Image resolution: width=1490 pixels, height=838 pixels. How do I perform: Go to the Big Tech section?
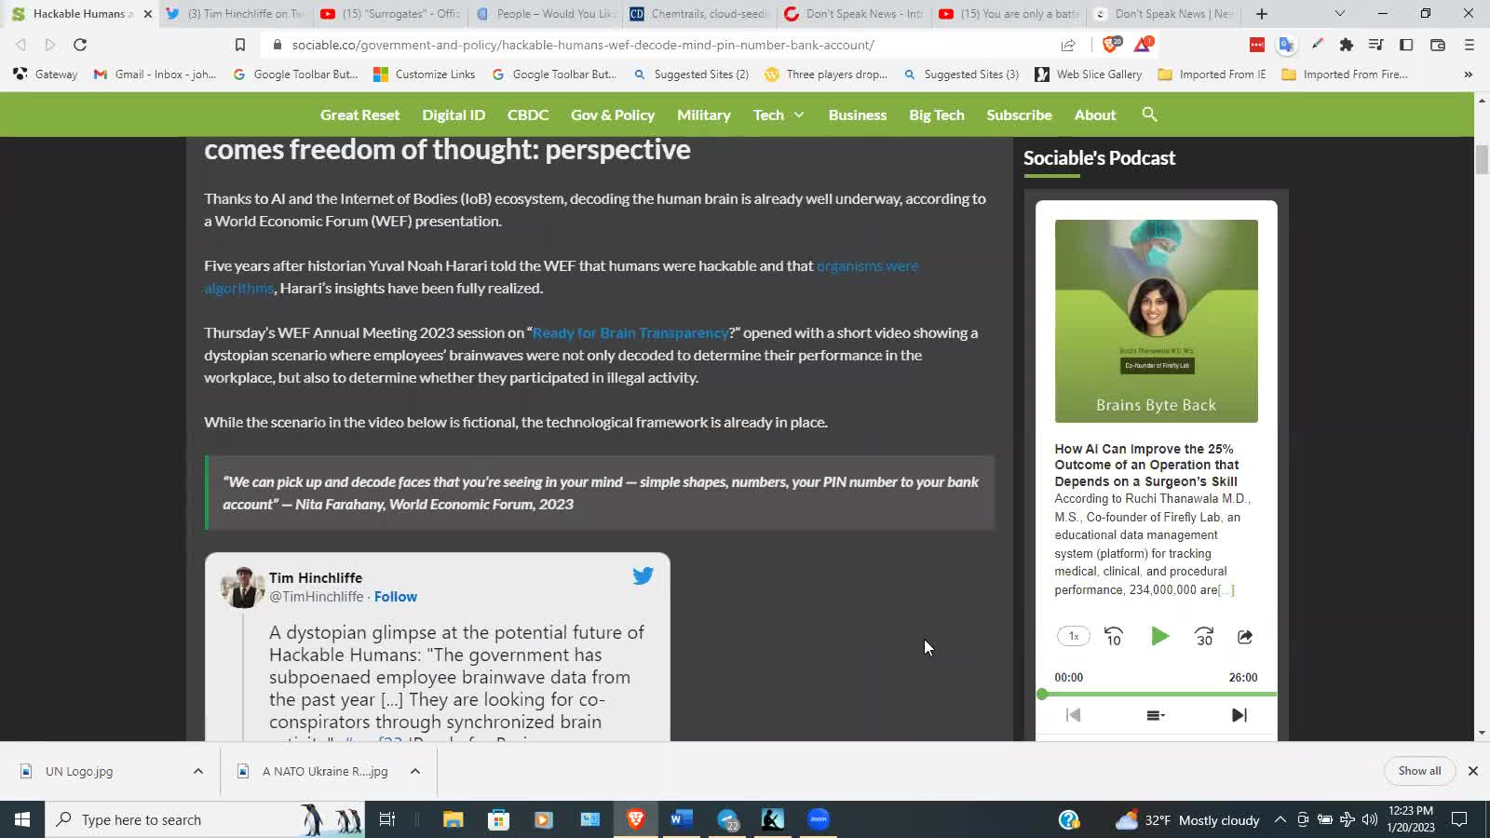click(937, 115)
